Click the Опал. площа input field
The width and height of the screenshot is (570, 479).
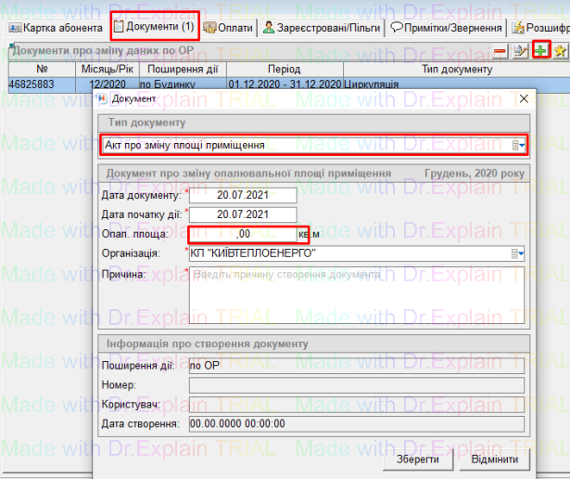(x=247, y=234)
